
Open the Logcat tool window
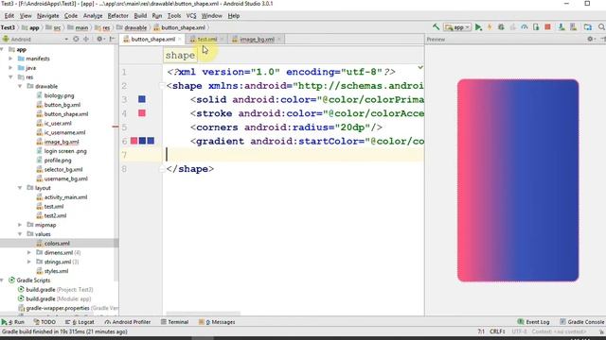80,322
